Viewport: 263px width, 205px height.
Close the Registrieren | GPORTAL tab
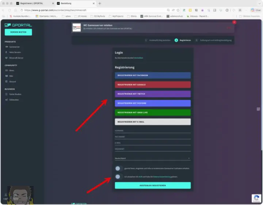coord(53,3)
